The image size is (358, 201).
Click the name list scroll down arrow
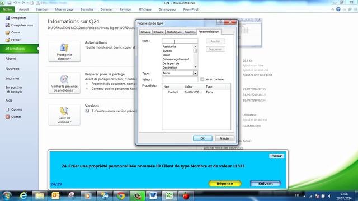(x=195, y=67)
